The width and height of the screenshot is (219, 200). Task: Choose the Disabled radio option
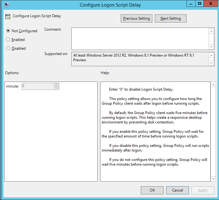(x=8, y=48)
